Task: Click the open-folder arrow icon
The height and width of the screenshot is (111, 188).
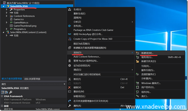Action: tap(69, 101)
